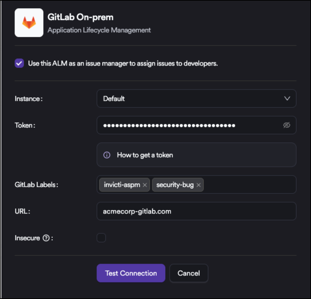The width and height of the screenshot is (311, 299).
Task: Click the GitLab fox logo icon
Action: (x=29, y=23)
